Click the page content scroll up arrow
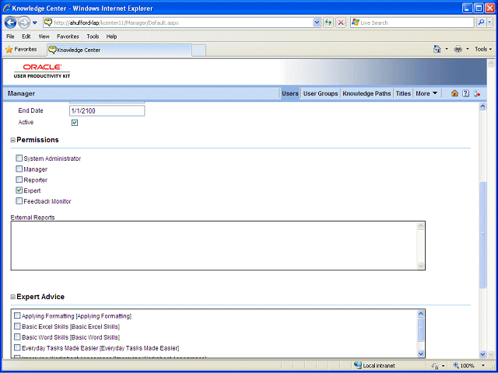 [x=482, y=106]
